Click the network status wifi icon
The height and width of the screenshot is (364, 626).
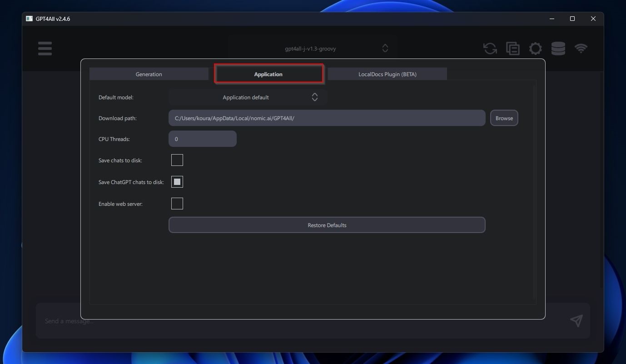(581, 49)
